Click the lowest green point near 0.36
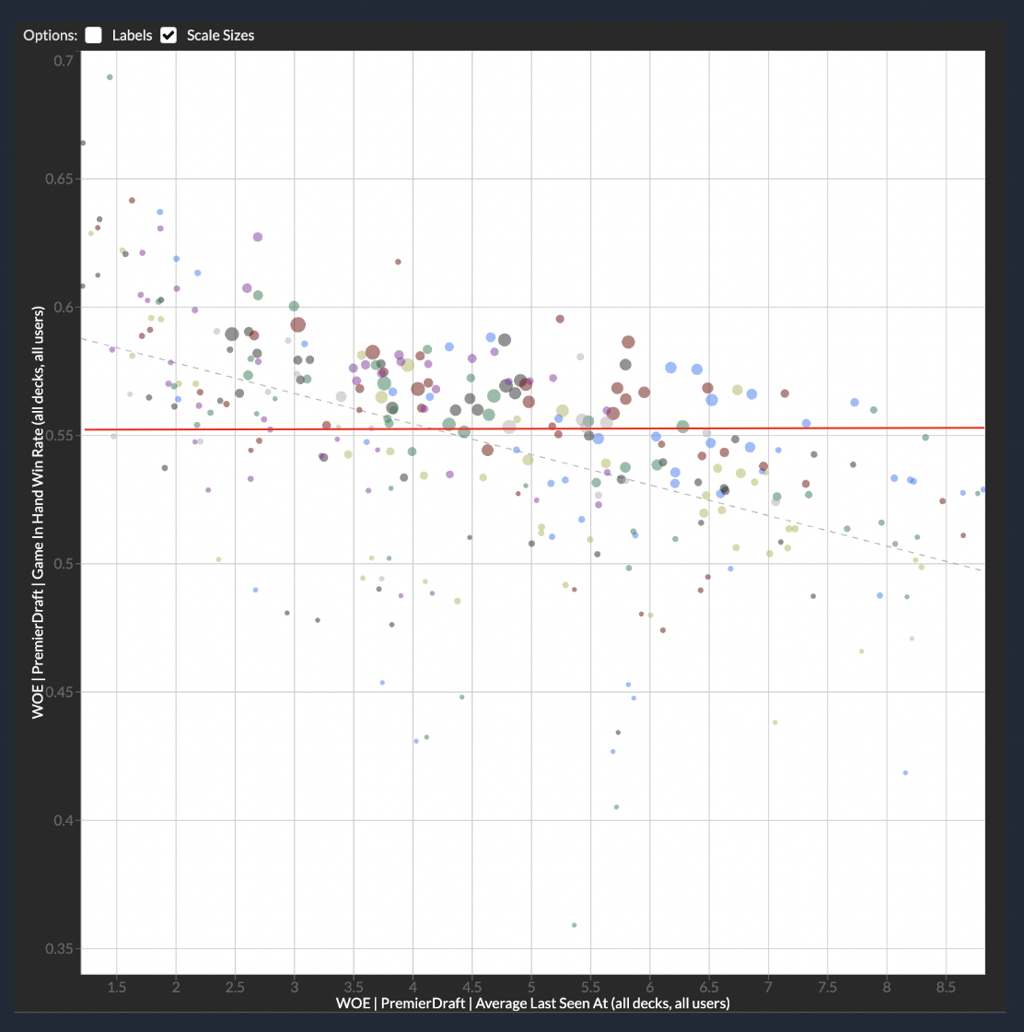Image resolution: width=1024 pixels, height=1032 pixels. [574, 926]
